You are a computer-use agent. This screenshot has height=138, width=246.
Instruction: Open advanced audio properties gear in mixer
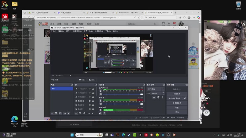(x=100, y=113)
